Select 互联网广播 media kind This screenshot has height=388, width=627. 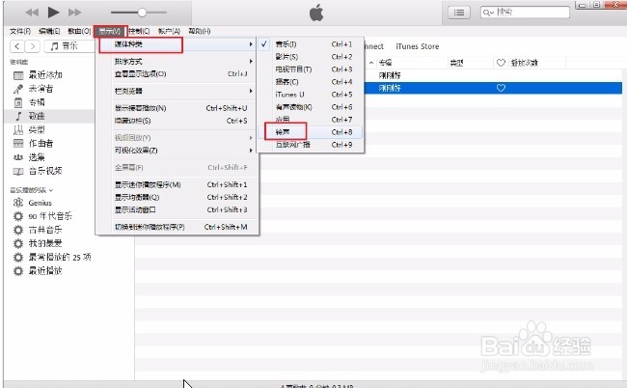[x=311, y=145]
